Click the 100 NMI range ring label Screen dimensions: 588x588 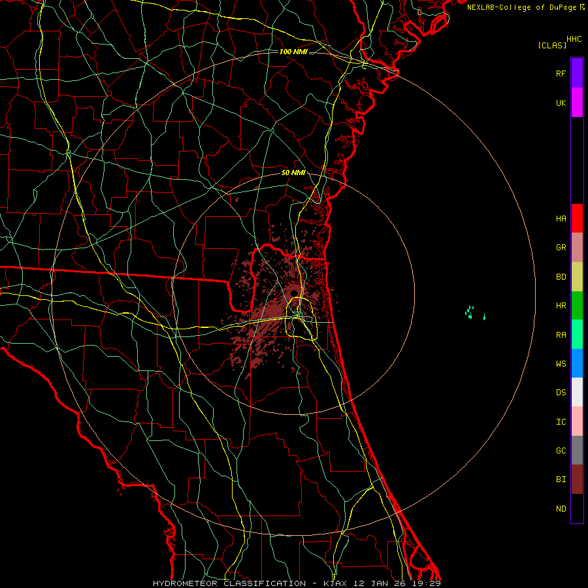point(293,52)
